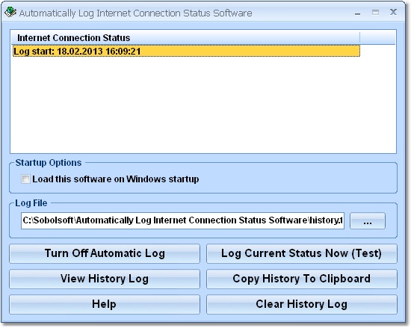This screenshot has height=328, width=411.
Task: Open View History Log
Action: (x=105, y=279)
